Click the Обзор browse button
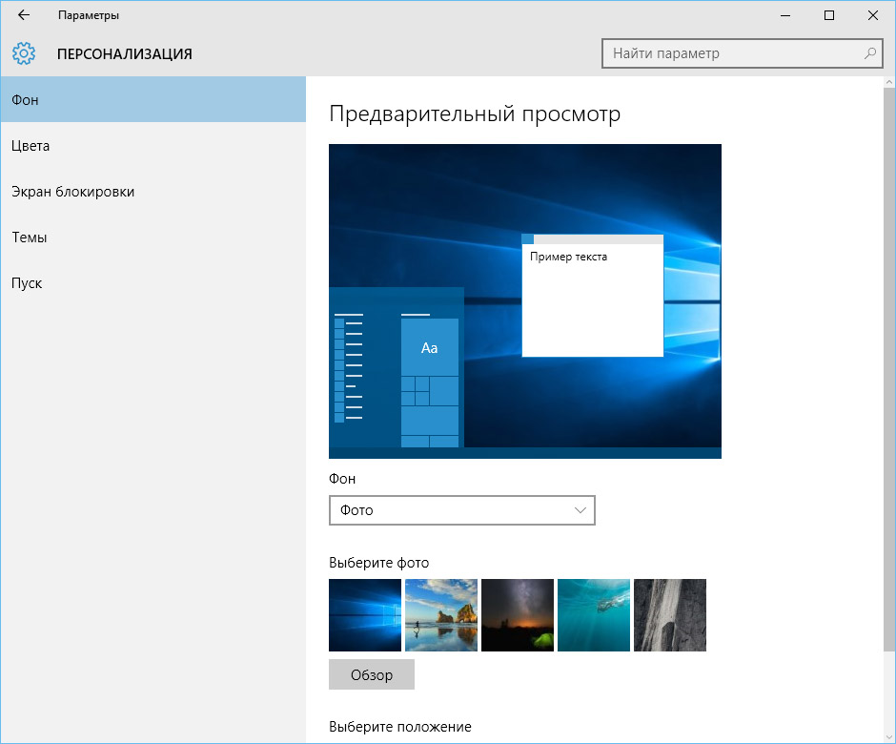Viewport: 896px width, 744px height. pos(372,674)
